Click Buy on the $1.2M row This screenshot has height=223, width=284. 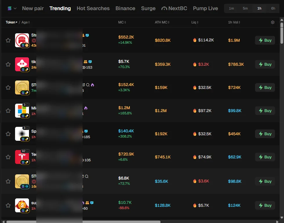pos(265,111)
